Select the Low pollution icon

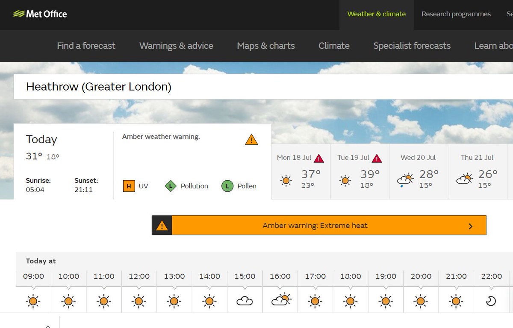171,186
